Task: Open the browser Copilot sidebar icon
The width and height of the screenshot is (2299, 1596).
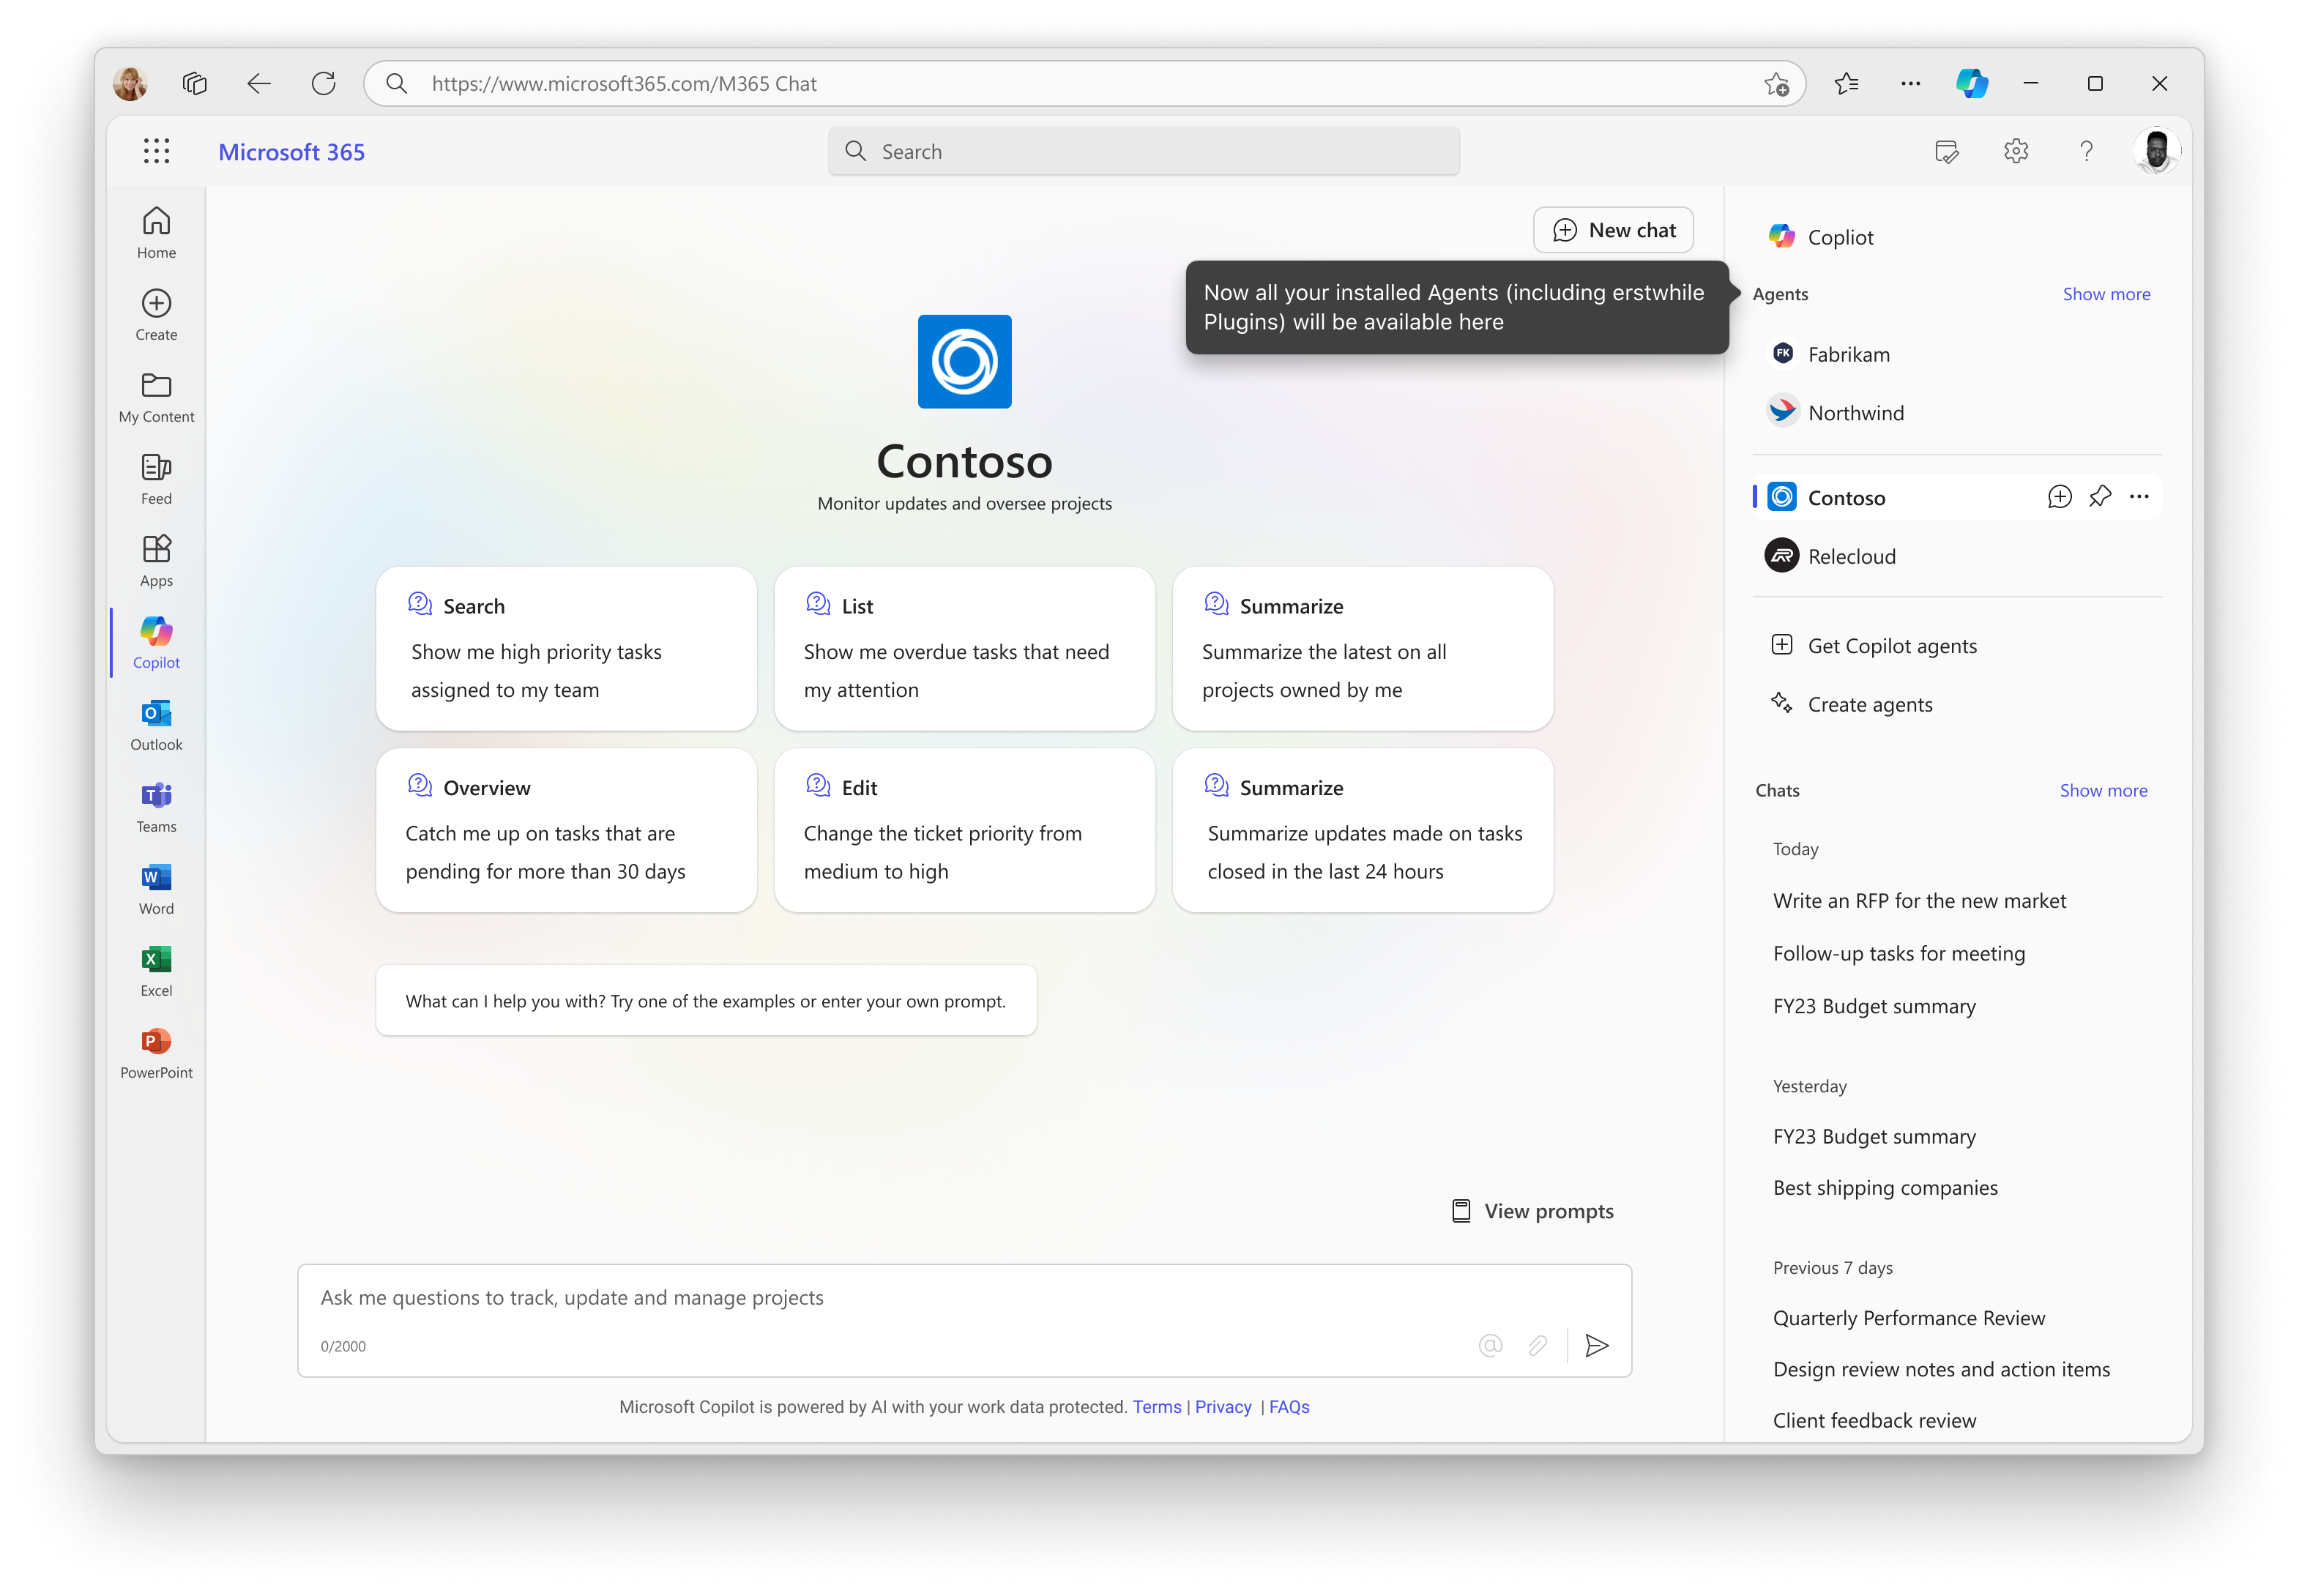Action: 1971,83
